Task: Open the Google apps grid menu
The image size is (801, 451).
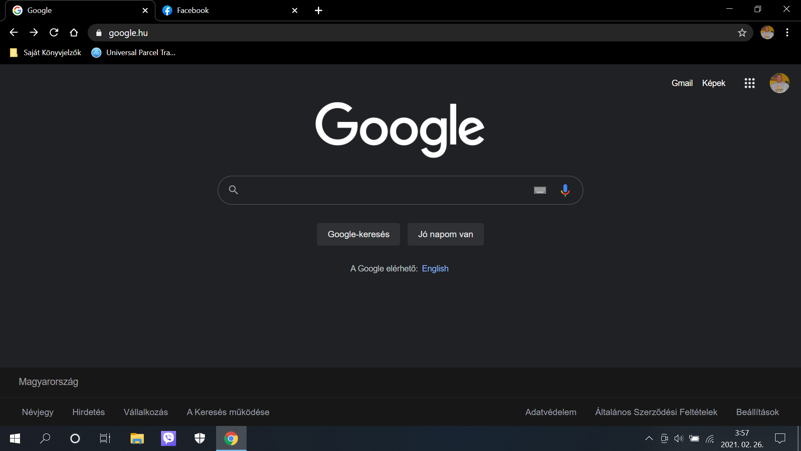Action: pyautogui.click(x=749, y=83)
